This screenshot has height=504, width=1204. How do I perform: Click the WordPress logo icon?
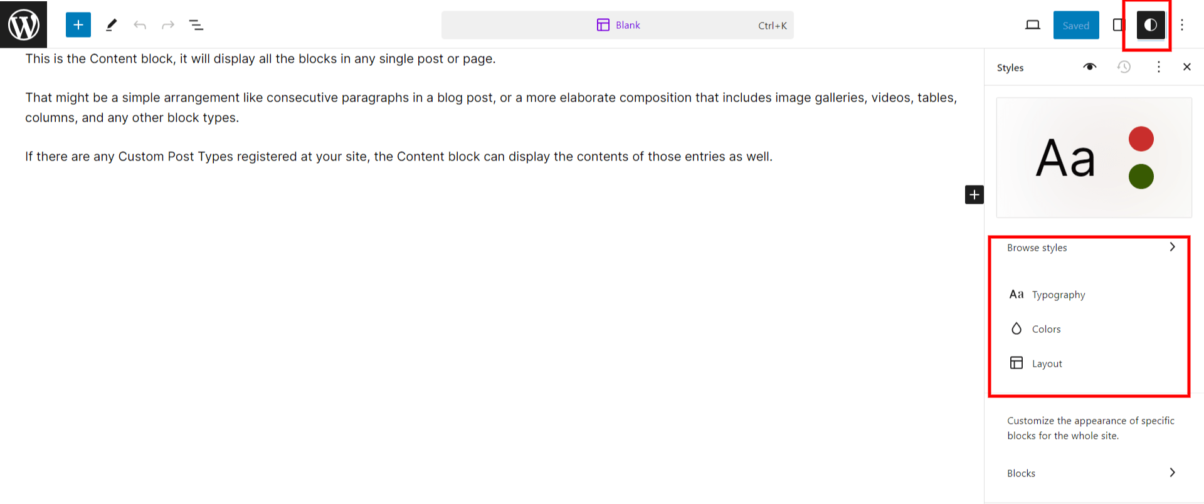(x=24, y=25)
